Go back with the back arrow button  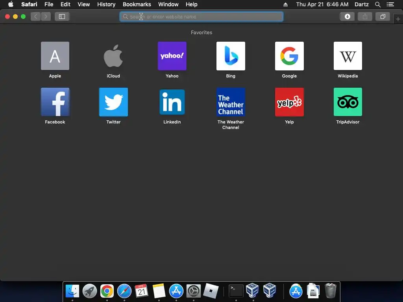tap(36, 17)
